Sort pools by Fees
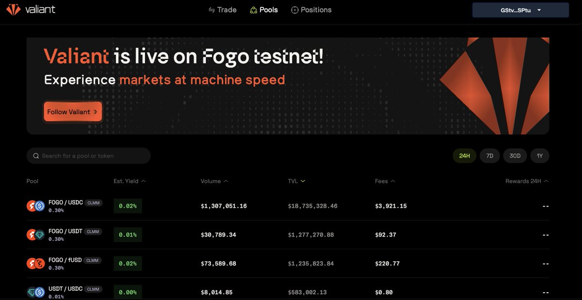582x300 pixels. click(x=385, y=181)
